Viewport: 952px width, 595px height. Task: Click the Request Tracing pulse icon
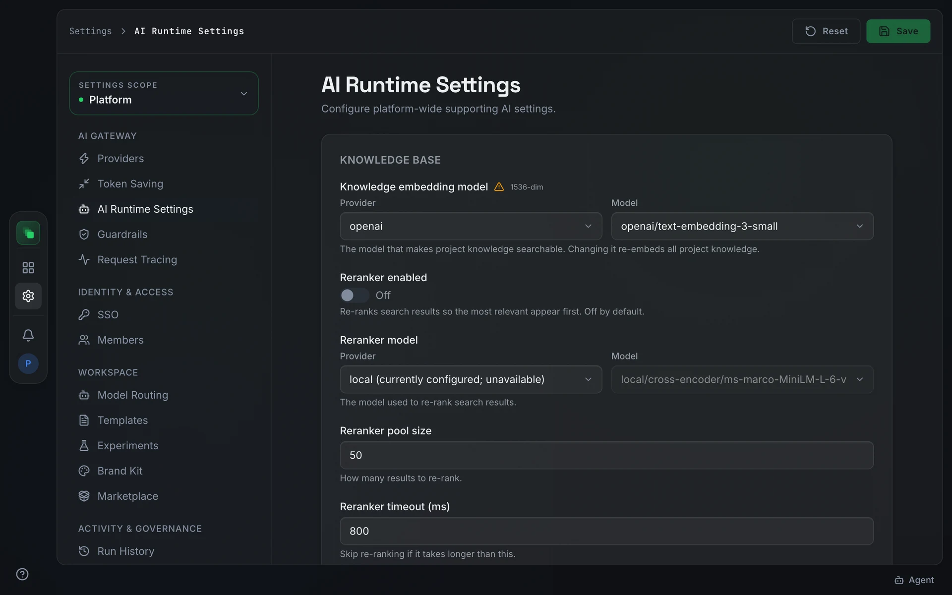tap(84, 260)
